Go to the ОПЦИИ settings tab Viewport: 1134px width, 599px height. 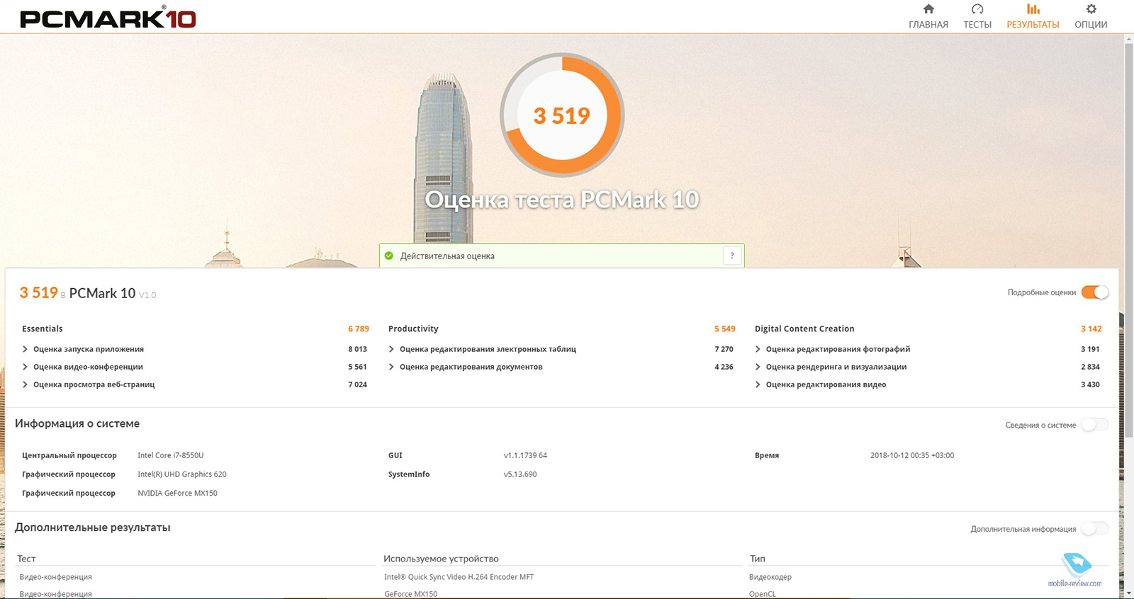(1090, 16)
